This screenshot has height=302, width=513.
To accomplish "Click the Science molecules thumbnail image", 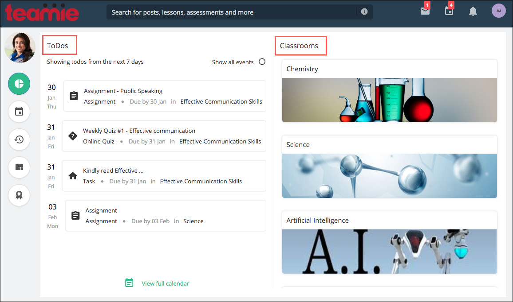I will (x=389, y=176).
